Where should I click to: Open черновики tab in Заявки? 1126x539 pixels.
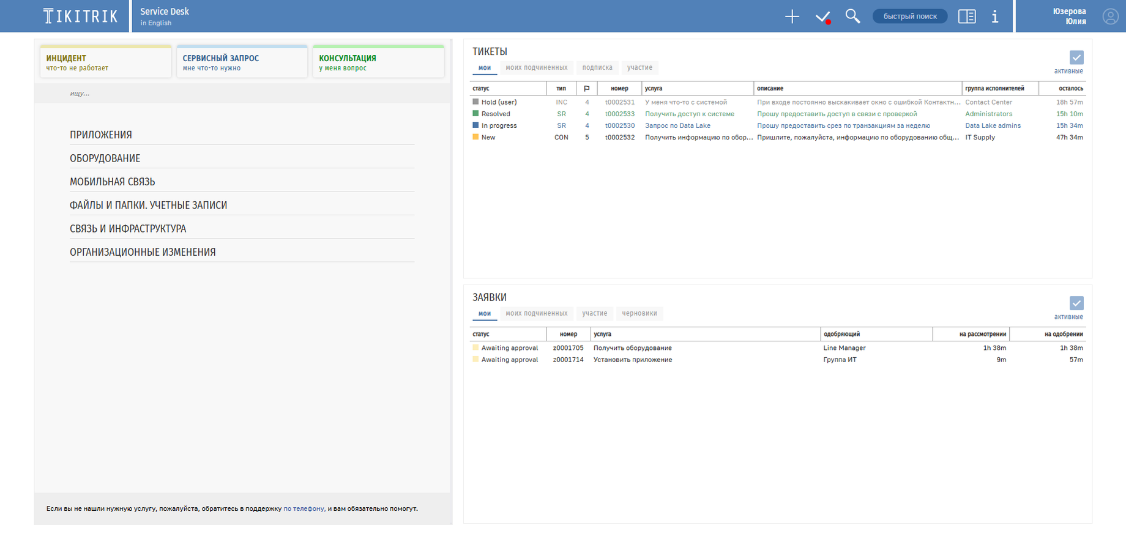coord(639,314)
